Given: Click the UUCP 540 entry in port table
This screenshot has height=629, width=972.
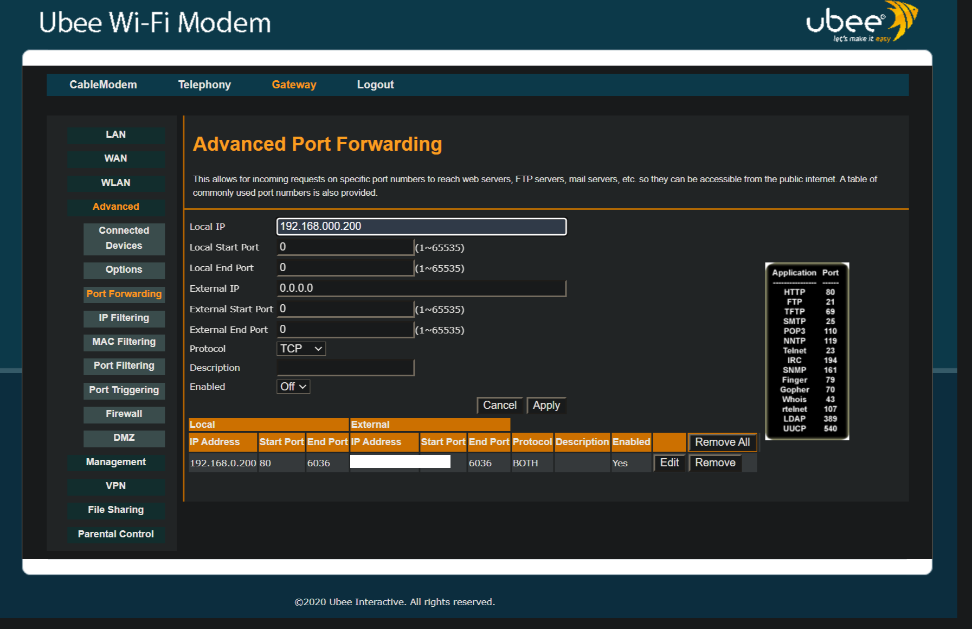Looking at the screenshot, I should (x=809, y=428).
